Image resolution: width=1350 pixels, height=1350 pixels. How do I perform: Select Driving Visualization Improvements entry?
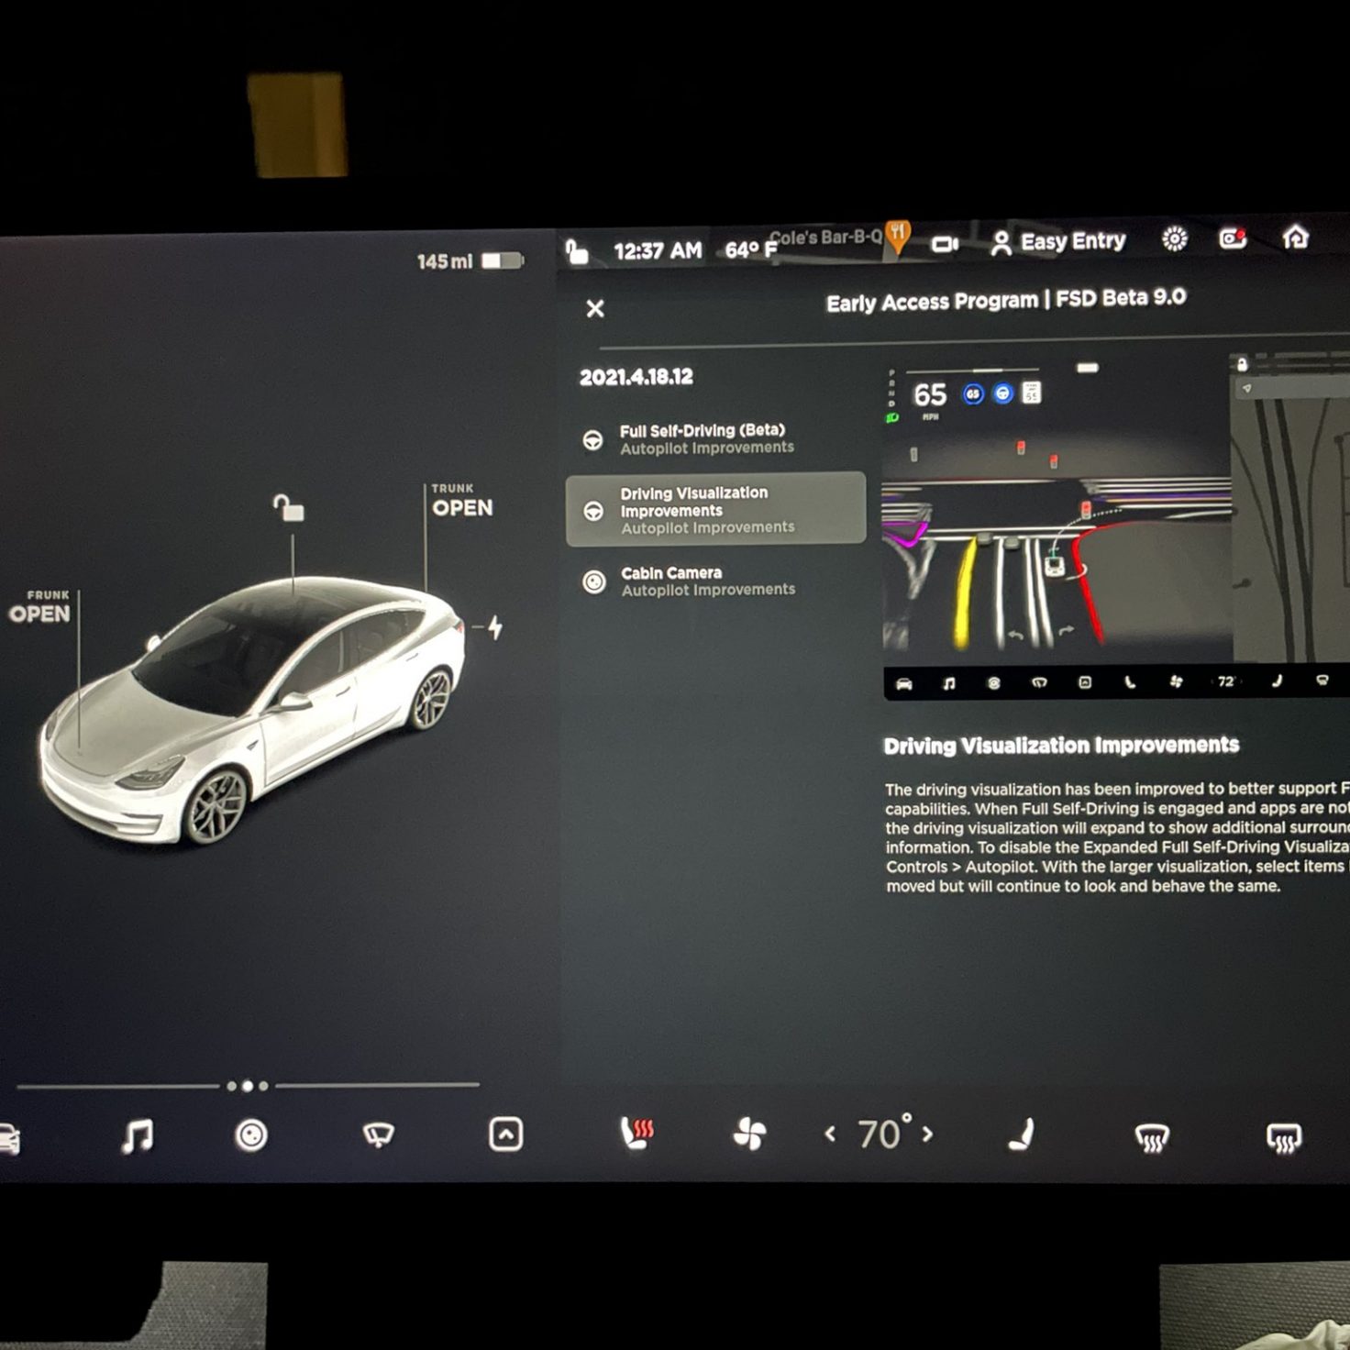(x=715, y=509)
